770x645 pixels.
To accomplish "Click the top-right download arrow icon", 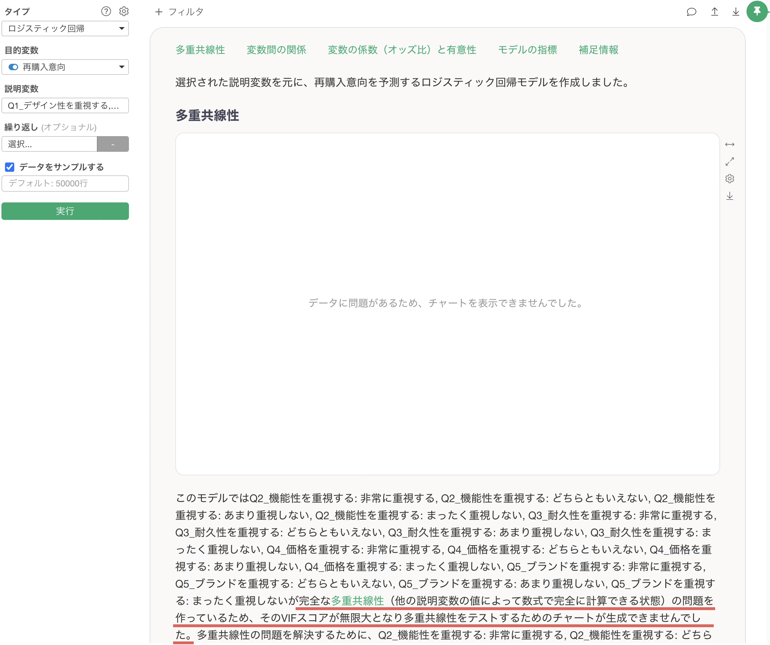I will tap(735, 12).
